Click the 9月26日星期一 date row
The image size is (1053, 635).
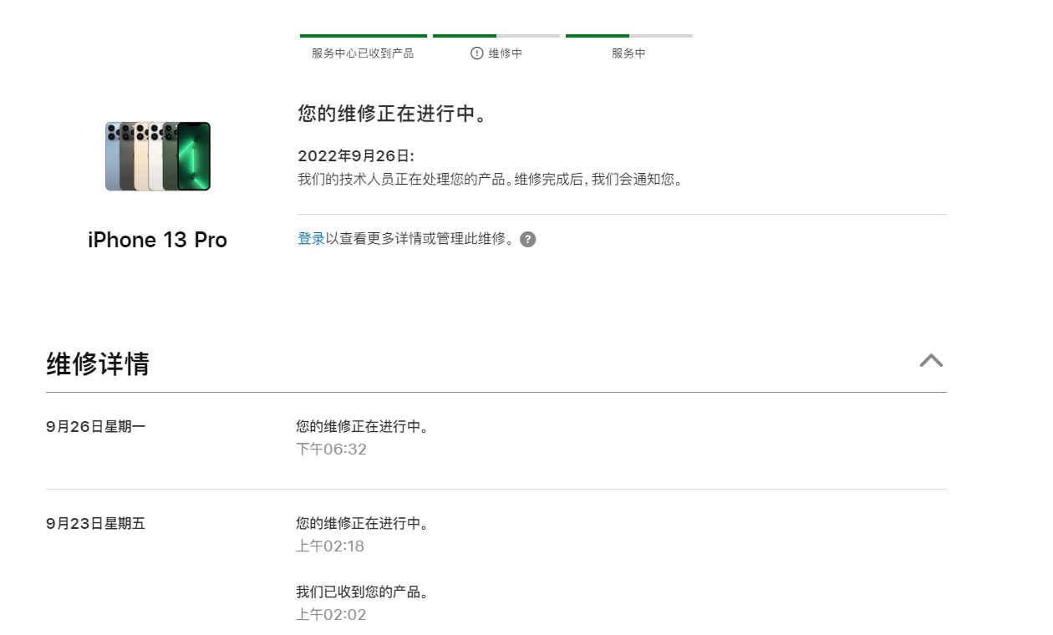95,427
